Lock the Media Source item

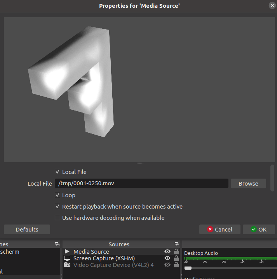click(176, 251)
